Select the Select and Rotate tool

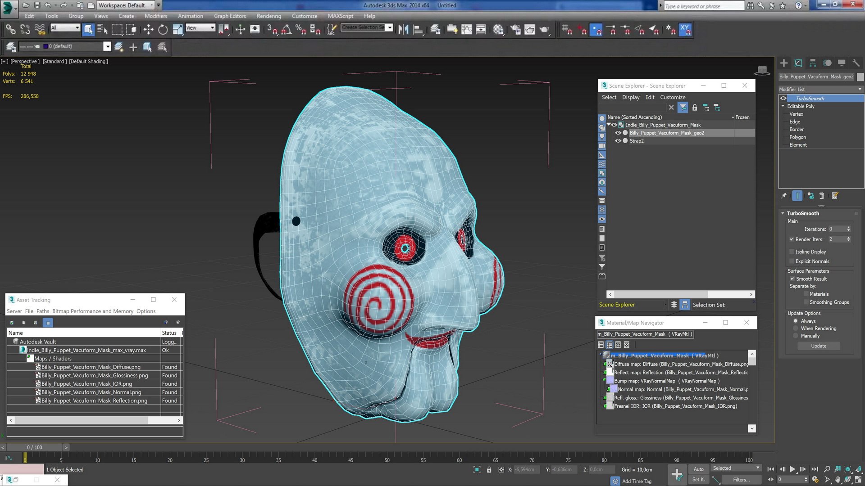coord(163,30)
